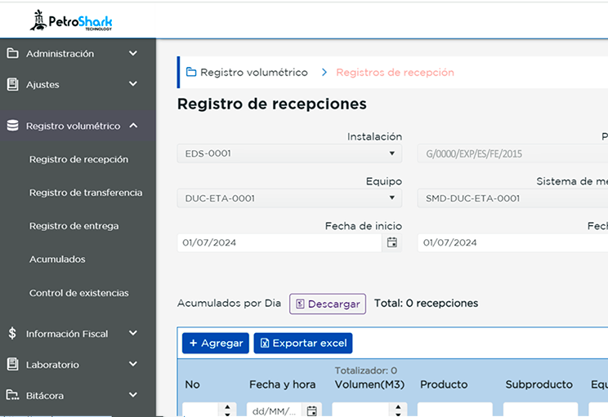Viewport: 608px width, 417px height.
Task: Collapse the Registro volumétrico menu chevron
Action: 133,126
